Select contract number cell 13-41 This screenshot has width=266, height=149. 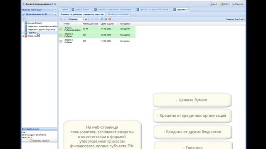click(x=91, y=29)
